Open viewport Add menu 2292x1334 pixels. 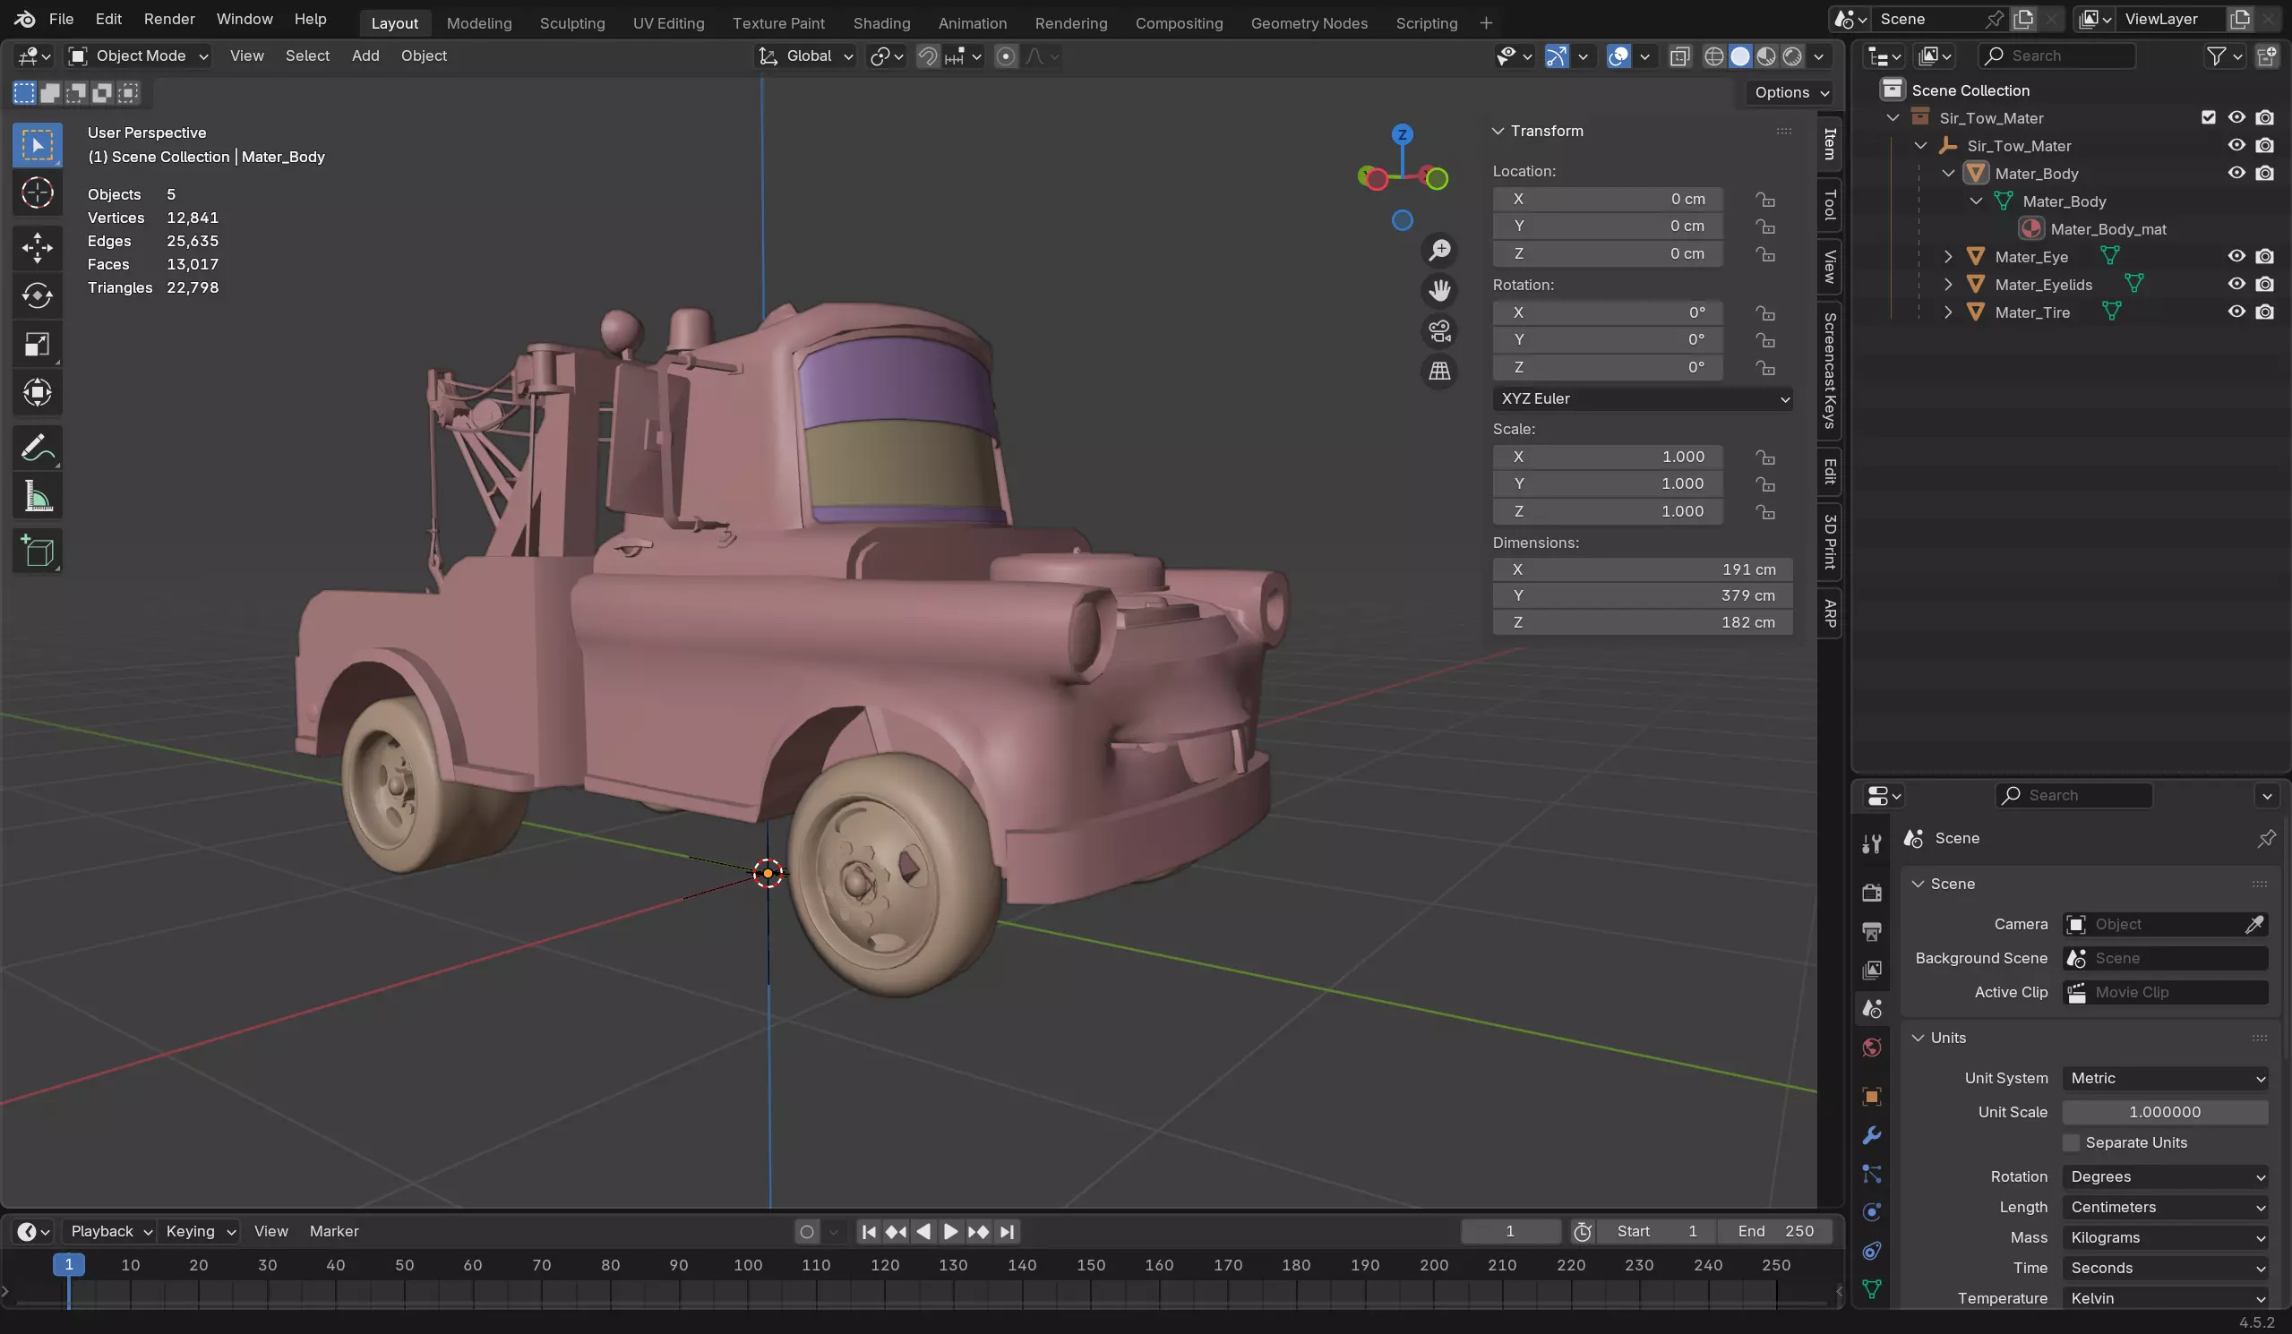pyautogui.click(x=365, y=56)
